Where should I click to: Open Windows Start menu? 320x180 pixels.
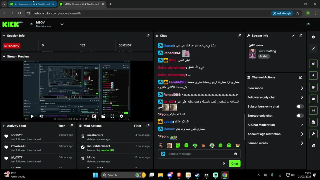[x=95, y=175]
